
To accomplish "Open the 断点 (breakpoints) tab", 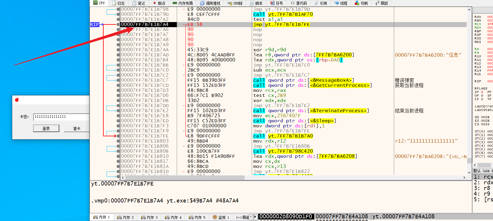I will 159,3.
